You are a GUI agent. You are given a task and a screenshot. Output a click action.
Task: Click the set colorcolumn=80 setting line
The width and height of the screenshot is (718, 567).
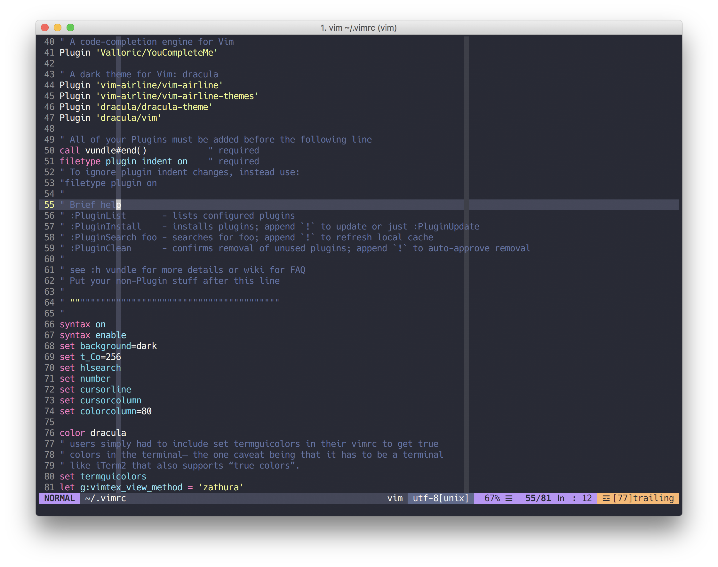pyautogui.click(x=106, y=411)
